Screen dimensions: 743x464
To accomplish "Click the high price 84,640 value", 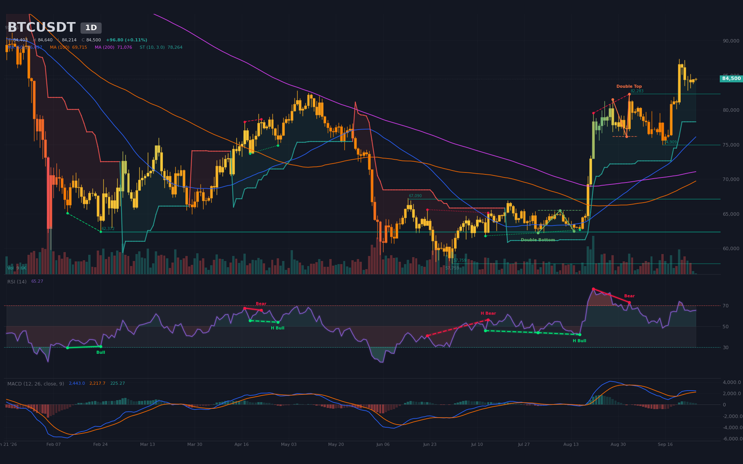I will [45, 40].
